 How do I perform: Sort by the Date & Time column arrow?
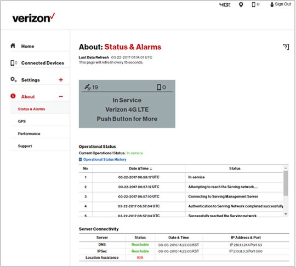[x=151, y=169]
